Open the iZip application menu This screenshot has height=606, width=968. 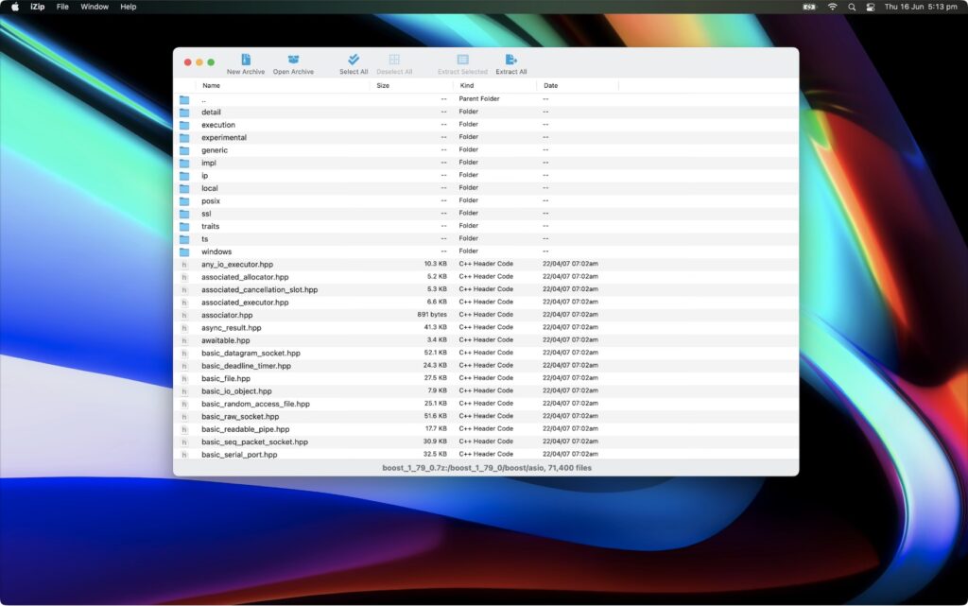37,7
